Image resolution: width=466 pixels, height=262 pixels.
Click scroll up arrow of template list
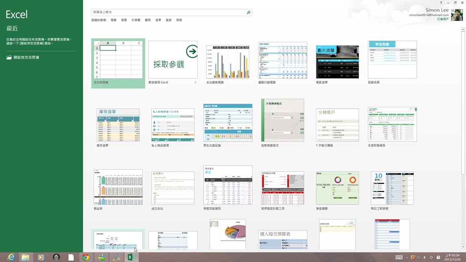pos(463,30)
